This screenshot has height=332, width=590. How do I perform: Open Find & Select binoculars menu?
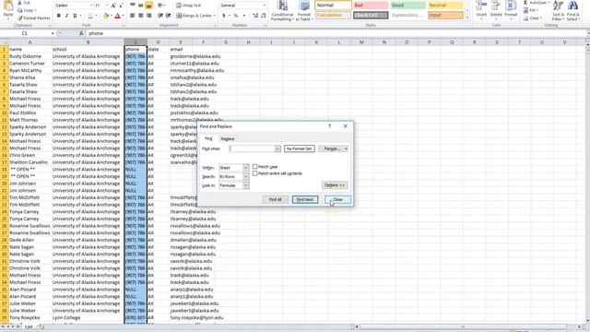pos(572,11)
